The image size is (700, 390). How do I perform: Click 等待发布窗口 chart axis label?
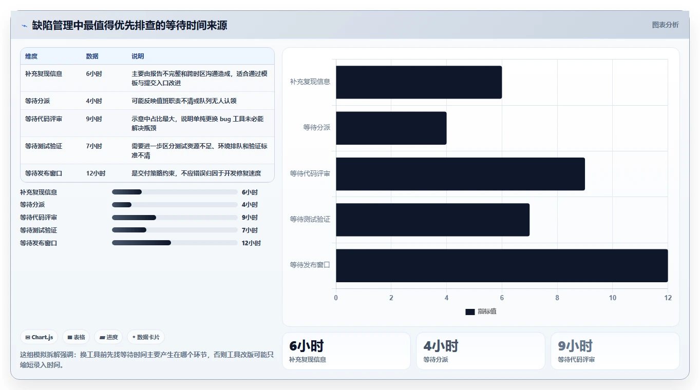tap(310, 265)
